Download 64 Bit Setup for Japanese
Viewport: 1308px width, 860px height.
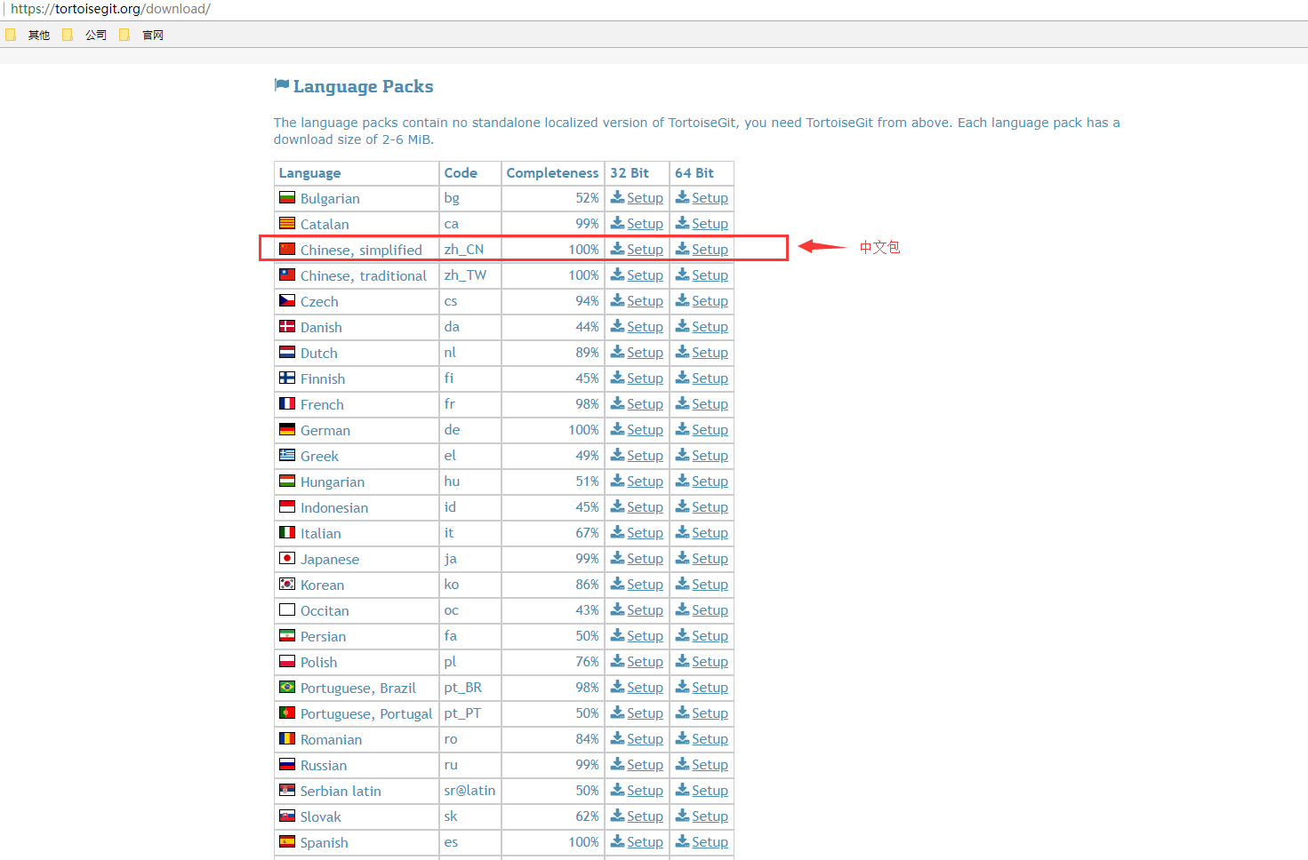tap(702, 559)
